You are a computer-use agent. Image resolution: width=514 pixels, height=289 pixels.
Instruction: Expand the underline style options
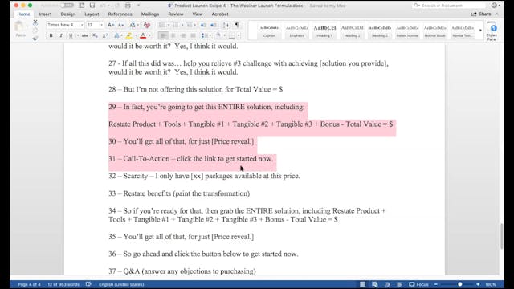point(77,35)
